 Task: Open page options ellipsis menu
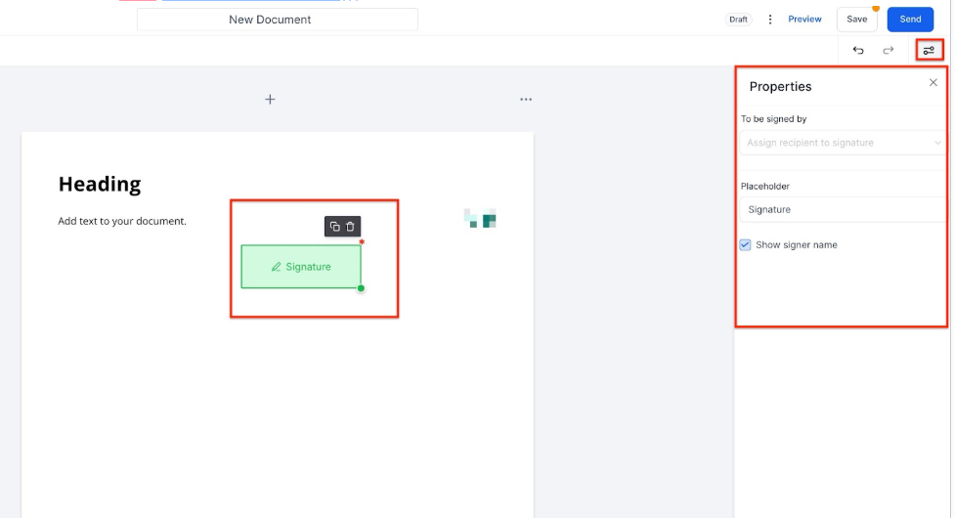tap(526, 100)
